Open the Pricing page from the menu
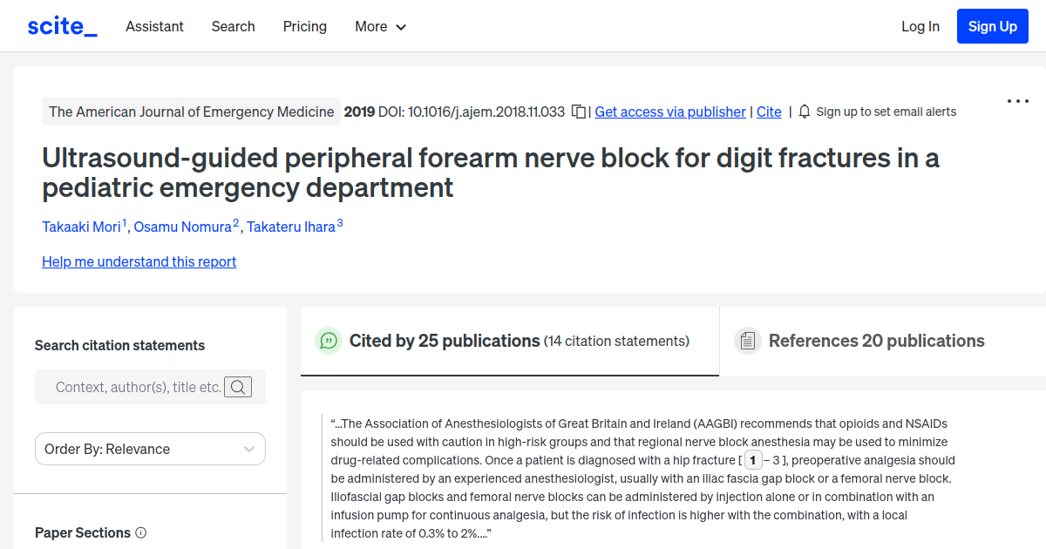 [304, 26]
